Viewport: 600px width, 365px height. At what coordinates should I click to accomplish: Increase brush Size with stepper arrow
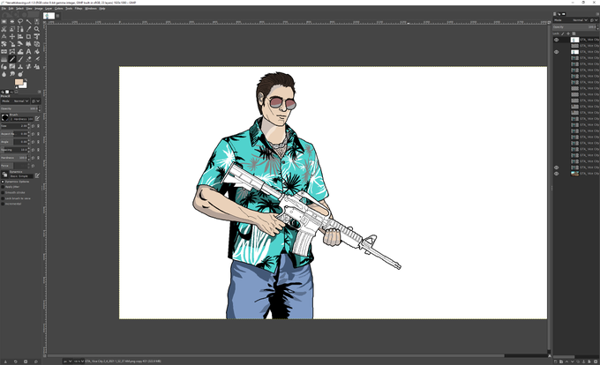[x=29, y=124]
